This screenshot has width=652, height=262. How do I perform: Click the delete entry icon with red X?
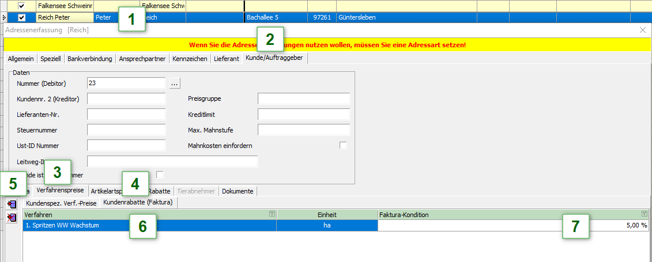click(12, 218)
